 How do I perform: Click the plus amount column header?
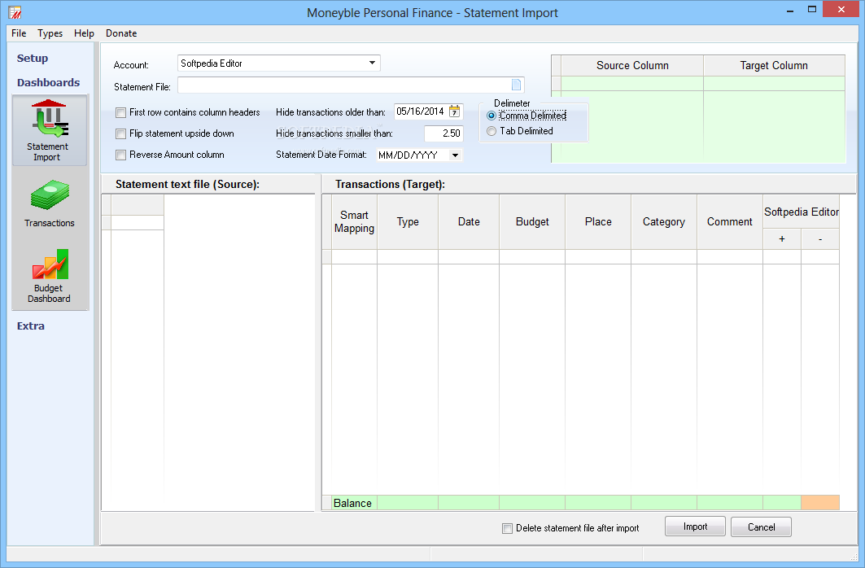[x=782, y=239]
